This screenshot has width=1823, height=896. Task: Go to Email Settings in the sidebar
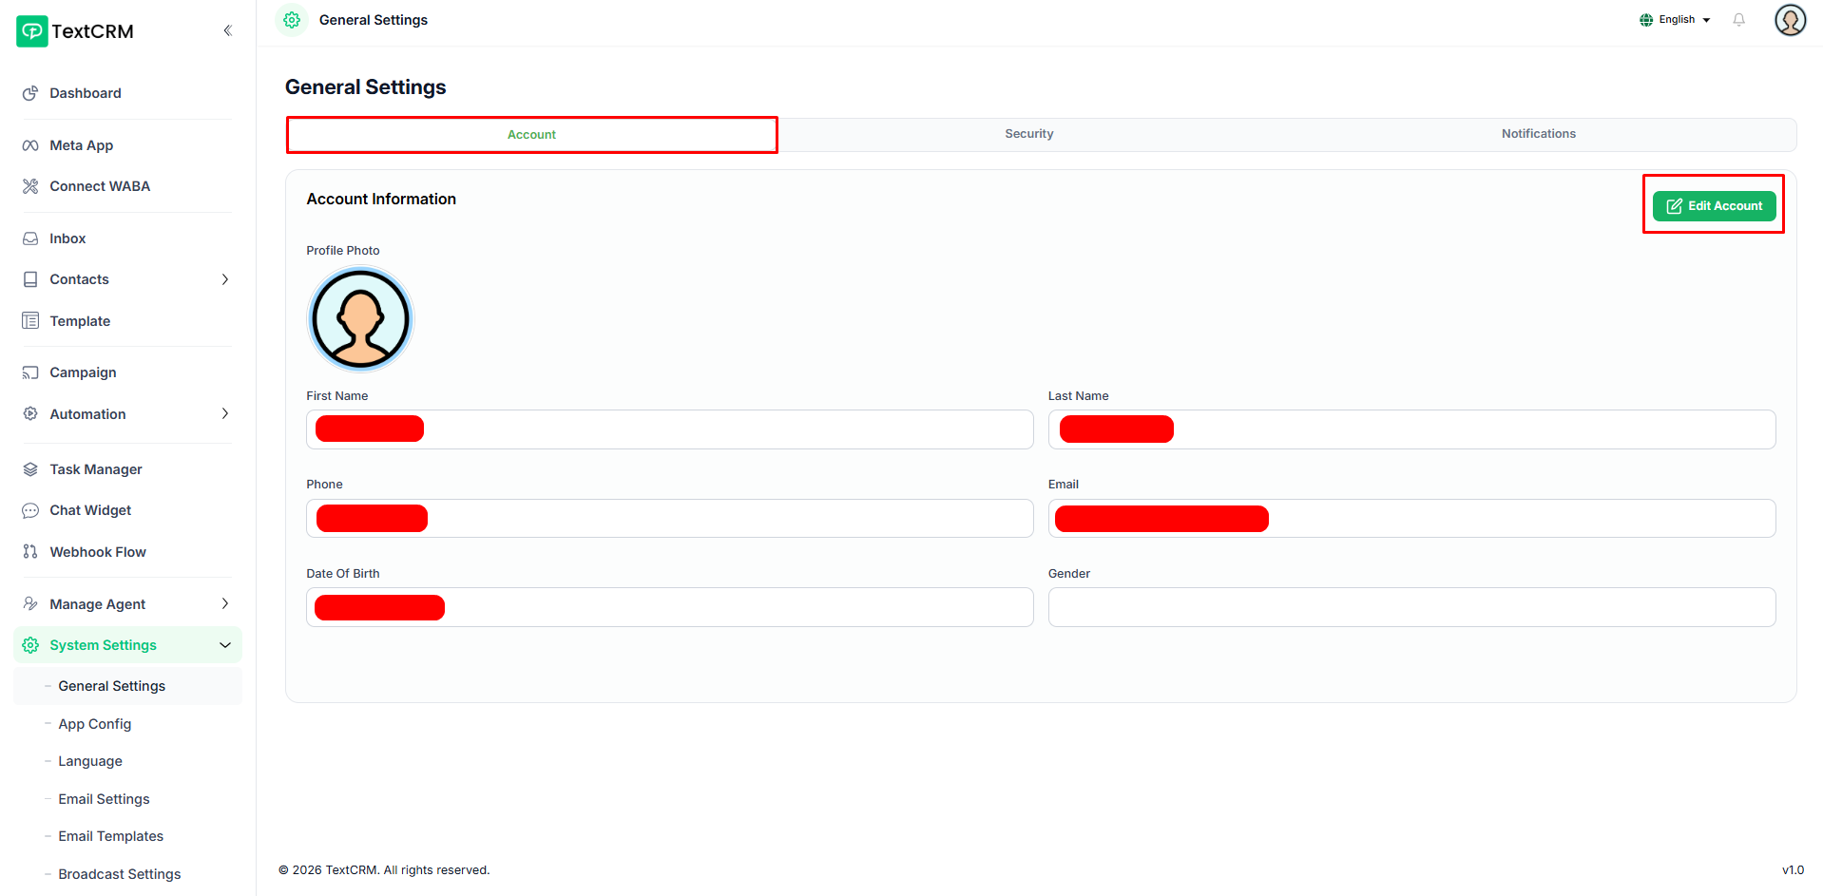(x=104, y=799)
